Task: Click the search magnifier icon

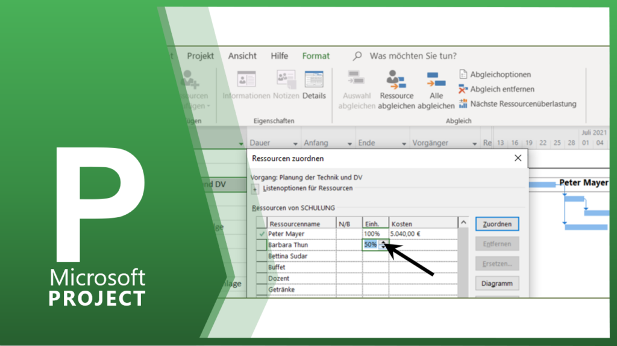Action: [x=357, y=56]
